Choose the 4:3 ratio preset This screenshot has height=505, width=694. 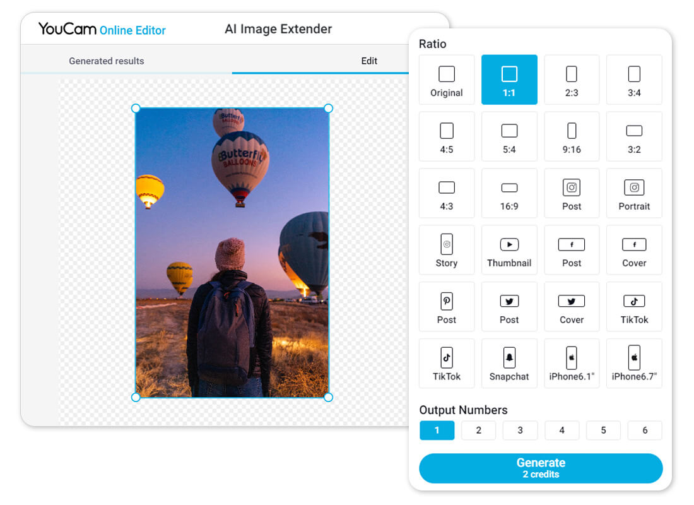[x=446, y=193]
